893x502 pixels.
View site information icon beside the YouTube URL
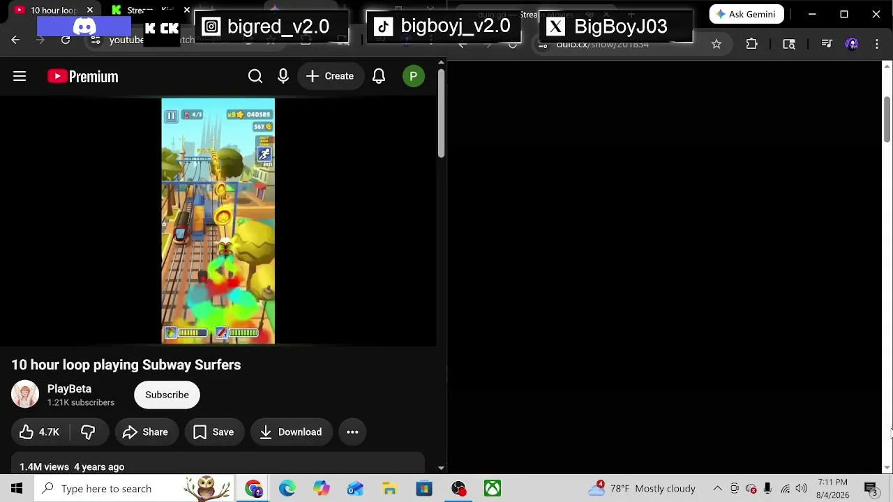[x=96, y=40]
